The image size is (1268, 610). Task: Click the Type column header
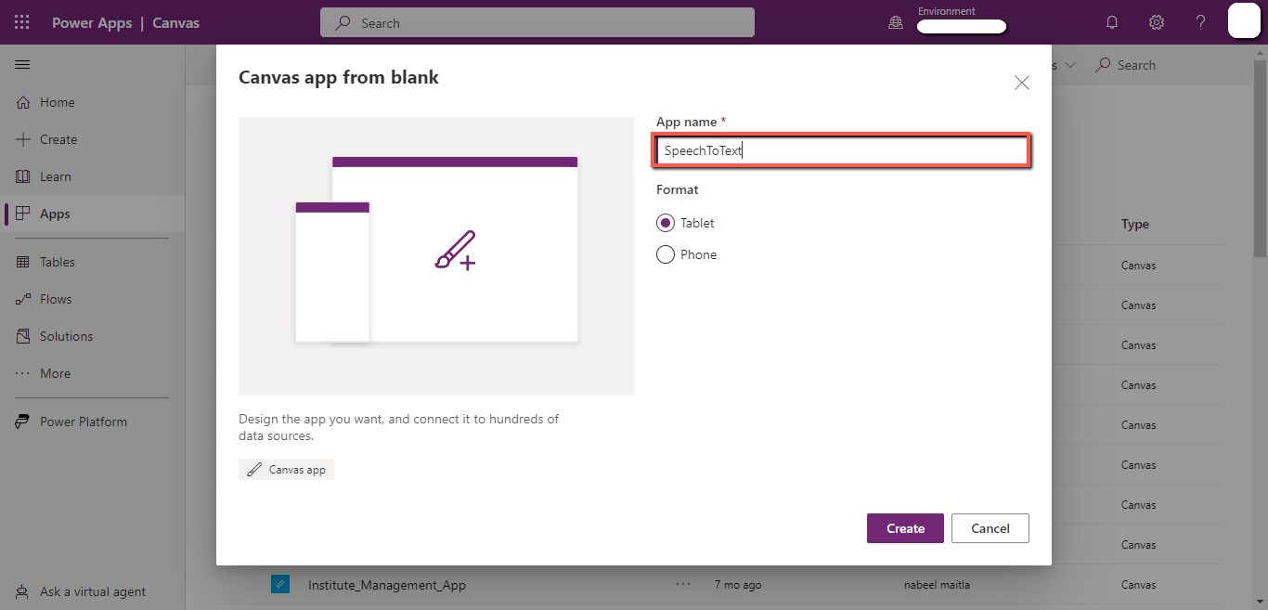(x=1135, y=224)
